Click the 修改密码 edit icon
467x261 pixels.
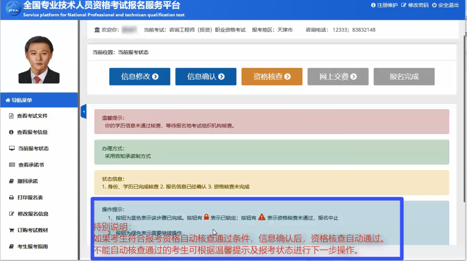404,5
